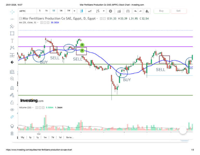Undo last chart action
Viewport: 200px width, 155px height.
[135, 11]
